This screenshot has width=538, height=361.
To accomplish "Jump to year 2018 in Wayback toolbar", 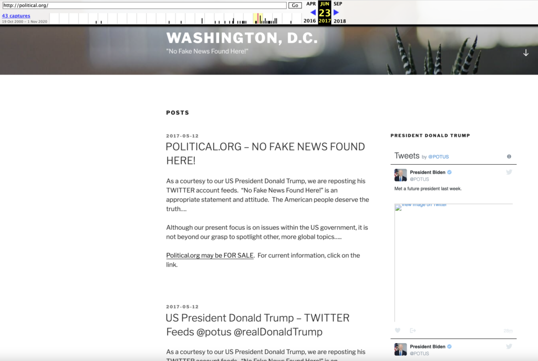I will [339, 21].
